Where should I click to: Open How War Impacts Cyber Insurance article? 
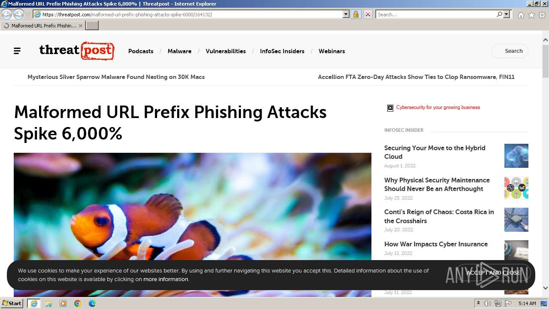click(x=436, y=244)
